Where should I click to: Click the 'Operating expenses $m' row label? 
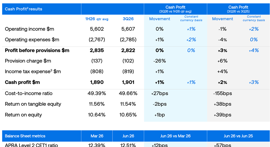[32, 40]
